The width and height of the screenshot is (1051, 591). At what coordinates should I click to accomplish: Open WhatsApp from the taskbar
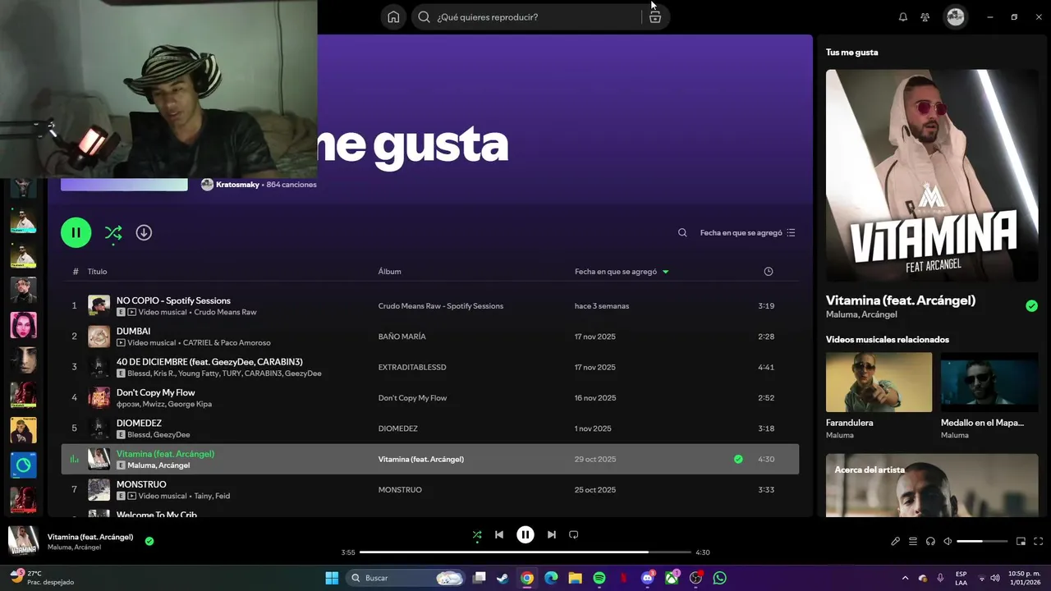point(720,578)
